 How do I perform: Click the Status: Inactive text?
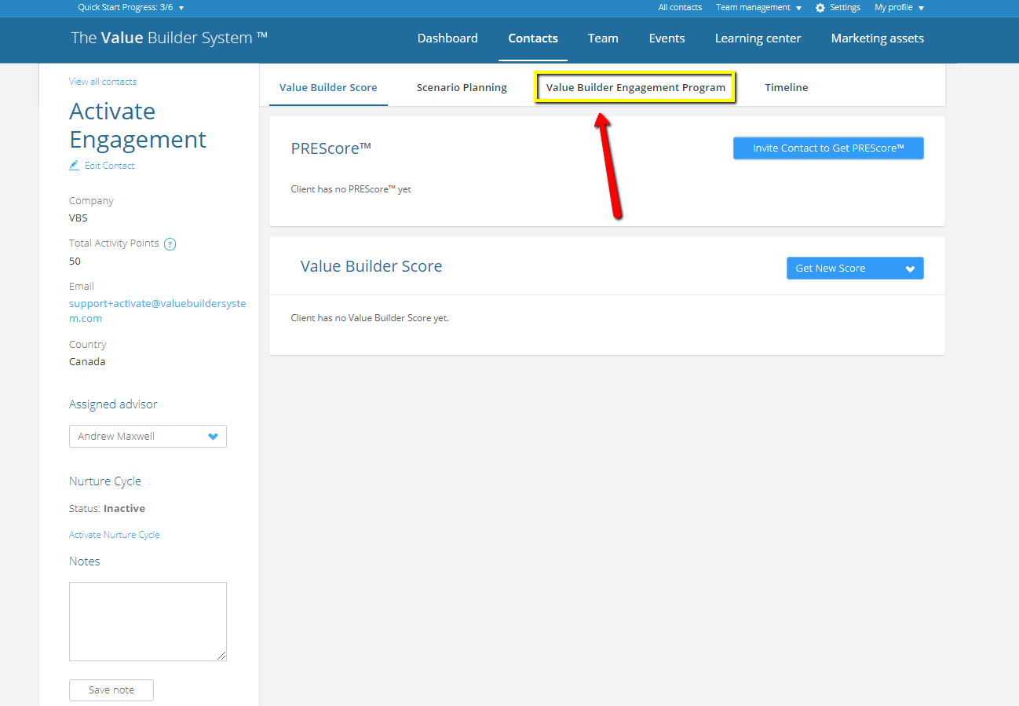[x=107, y=508]
